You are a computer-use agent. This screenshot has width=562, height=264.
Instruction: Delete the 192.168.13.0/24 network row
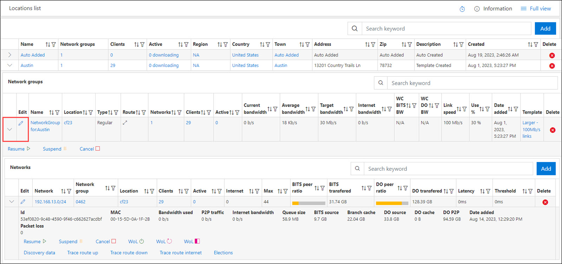point(545,202)
